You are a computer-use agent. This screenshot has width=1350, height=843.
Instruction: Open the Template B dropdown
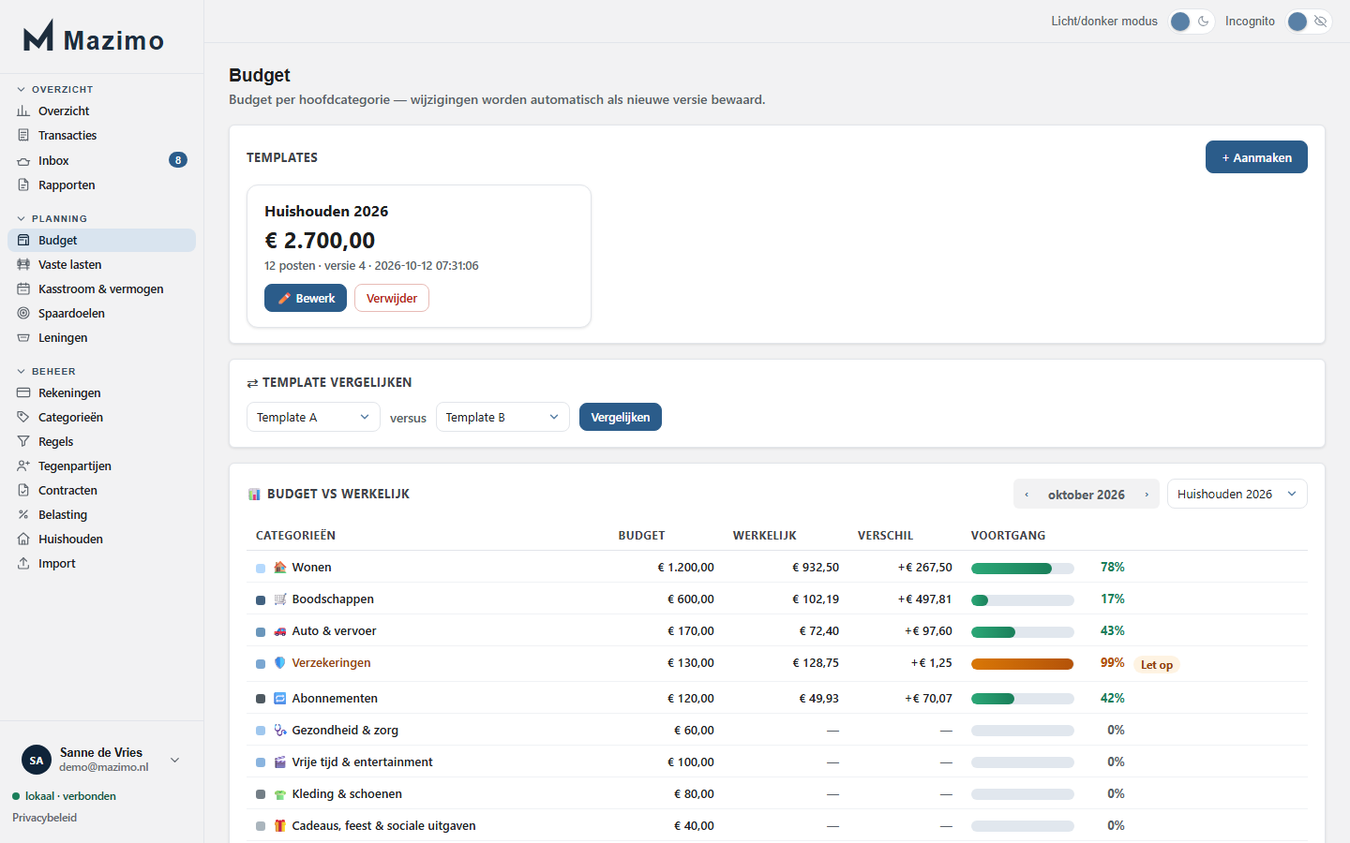pos(502,417)
